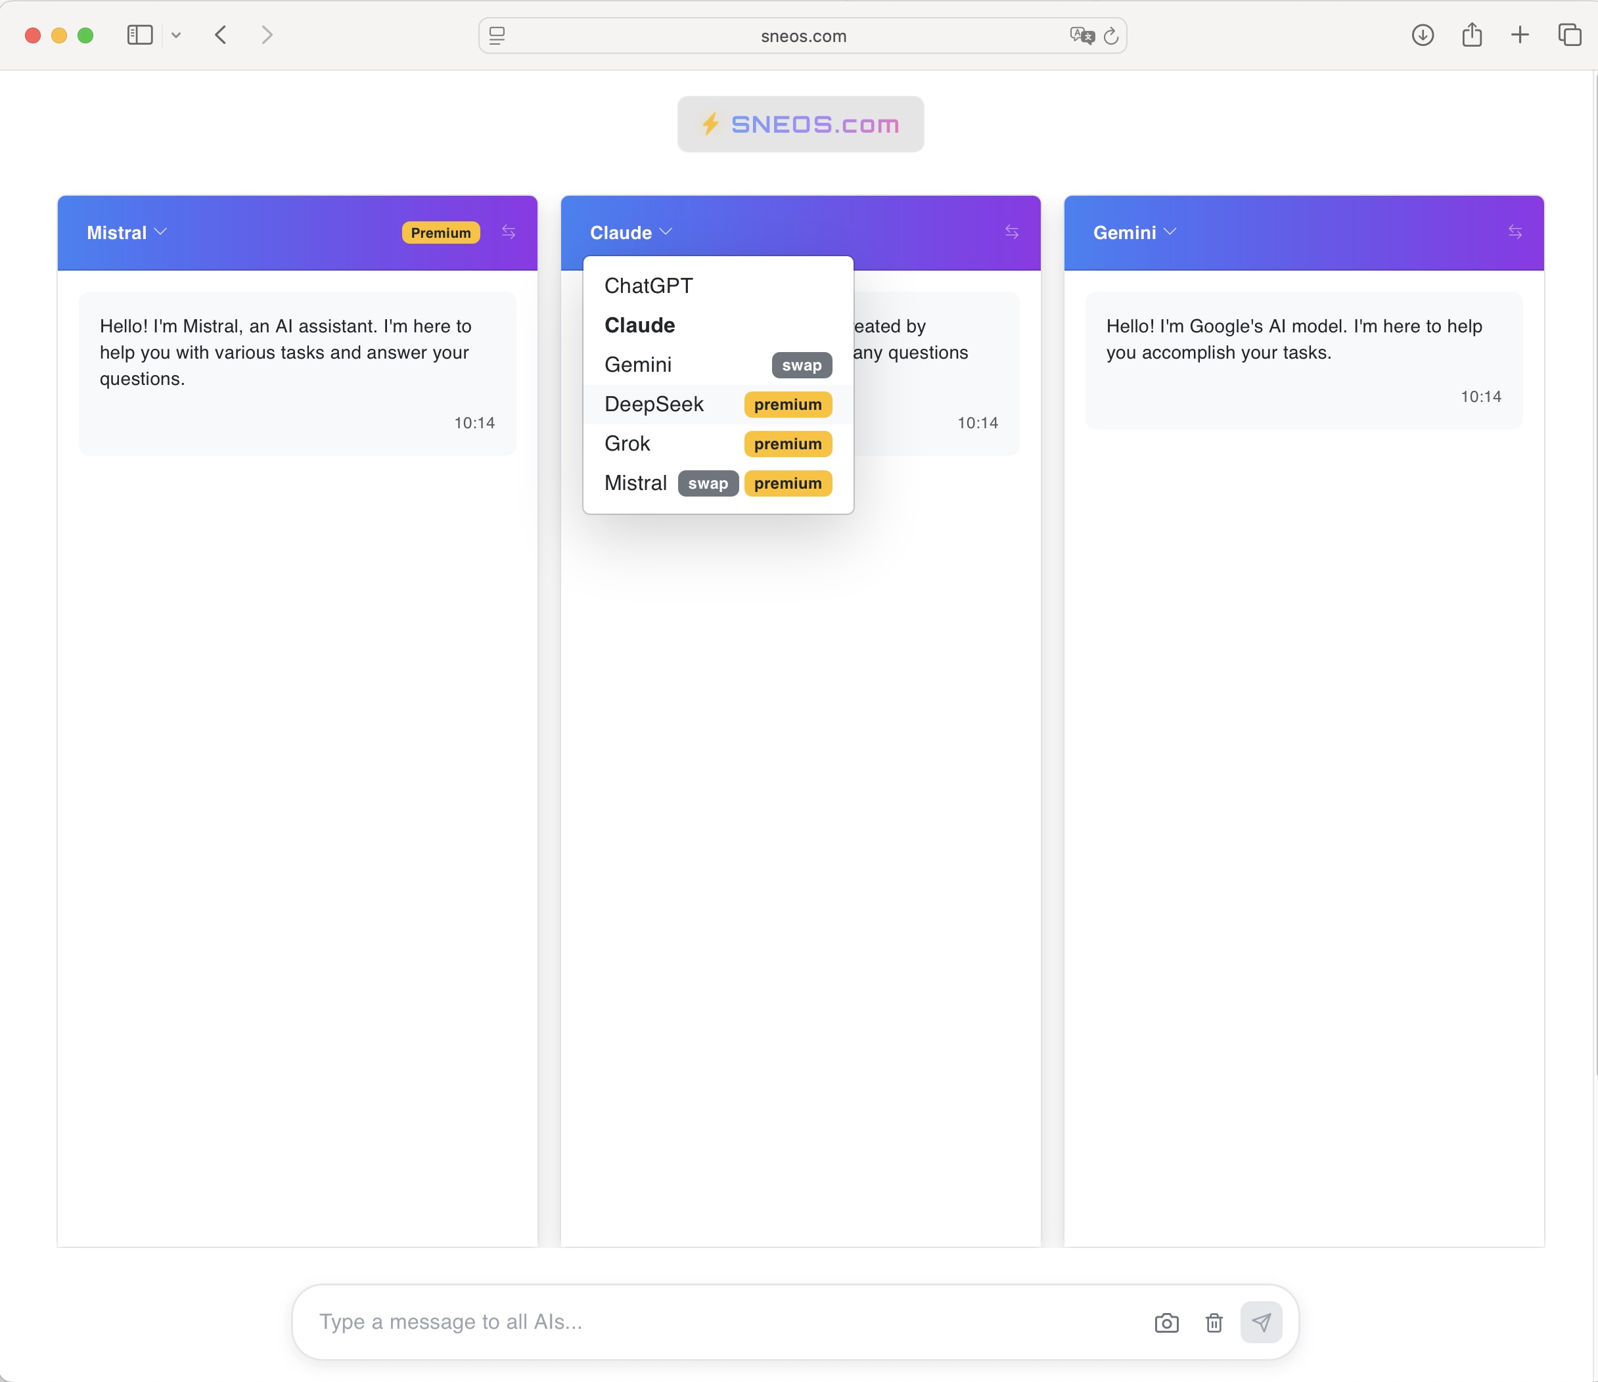
Task: Open the Gemini model dropdown
Action: click(1134, 232)
